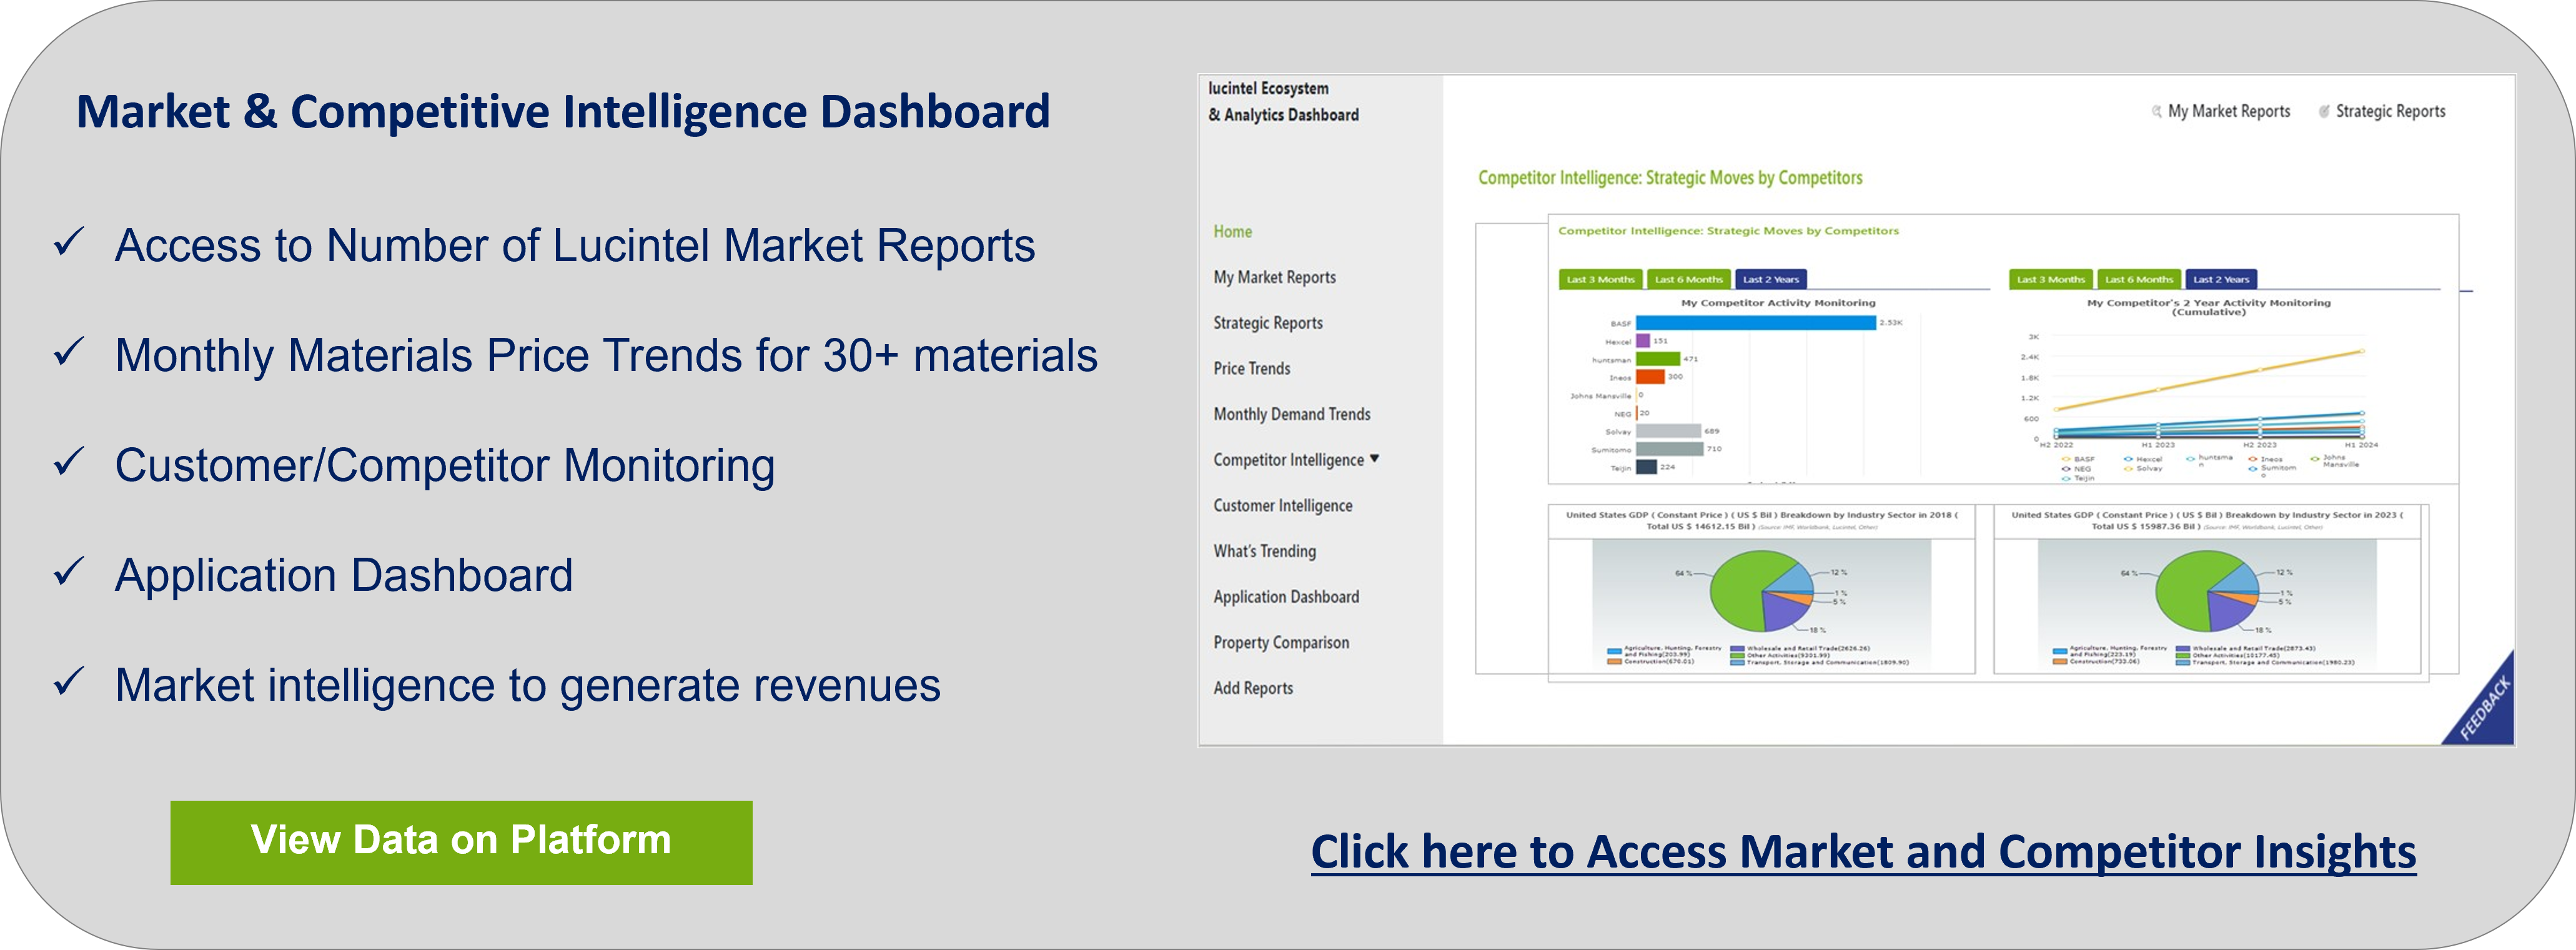Select Last 2 Years tab on the cumulative chart
Image resolution: width=2576 pixels, height=950 pixels.
(x=2221, y=280)
